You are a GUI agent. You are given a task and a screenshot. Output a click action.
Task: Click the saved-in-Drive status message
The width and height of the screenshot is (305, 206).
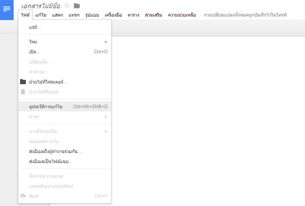coord(245,15)
